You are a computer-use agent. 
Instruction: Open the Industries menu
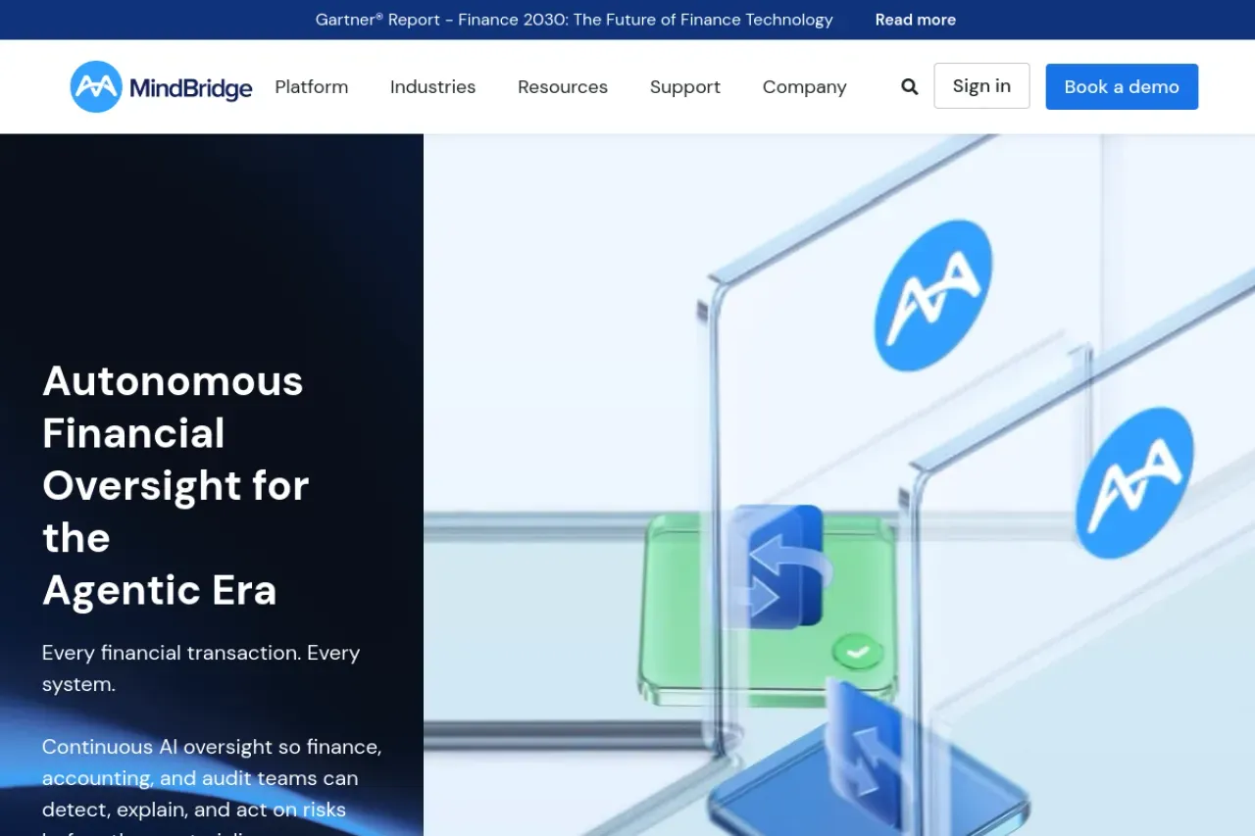click(x=432, y=87)
